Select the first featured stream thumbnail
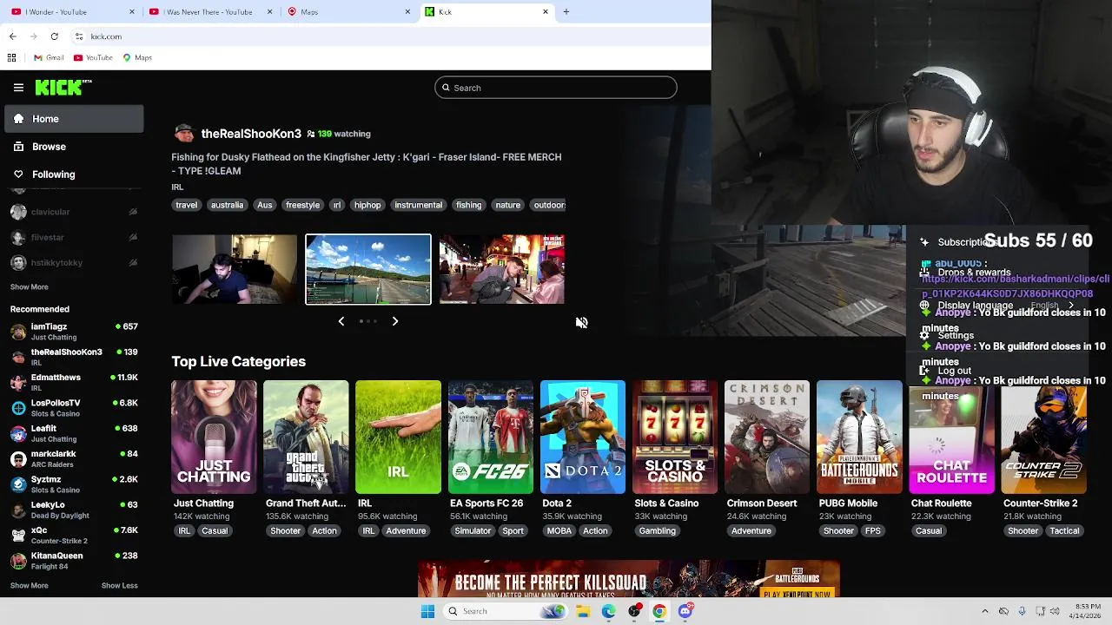1112x625 pixels. coord(235,269)
